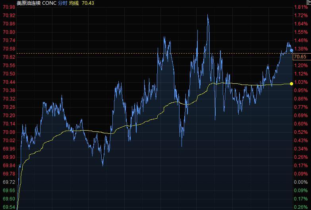Select the 均线 average line label
Screen dimensions: 311x210
[x=74, y=3]
